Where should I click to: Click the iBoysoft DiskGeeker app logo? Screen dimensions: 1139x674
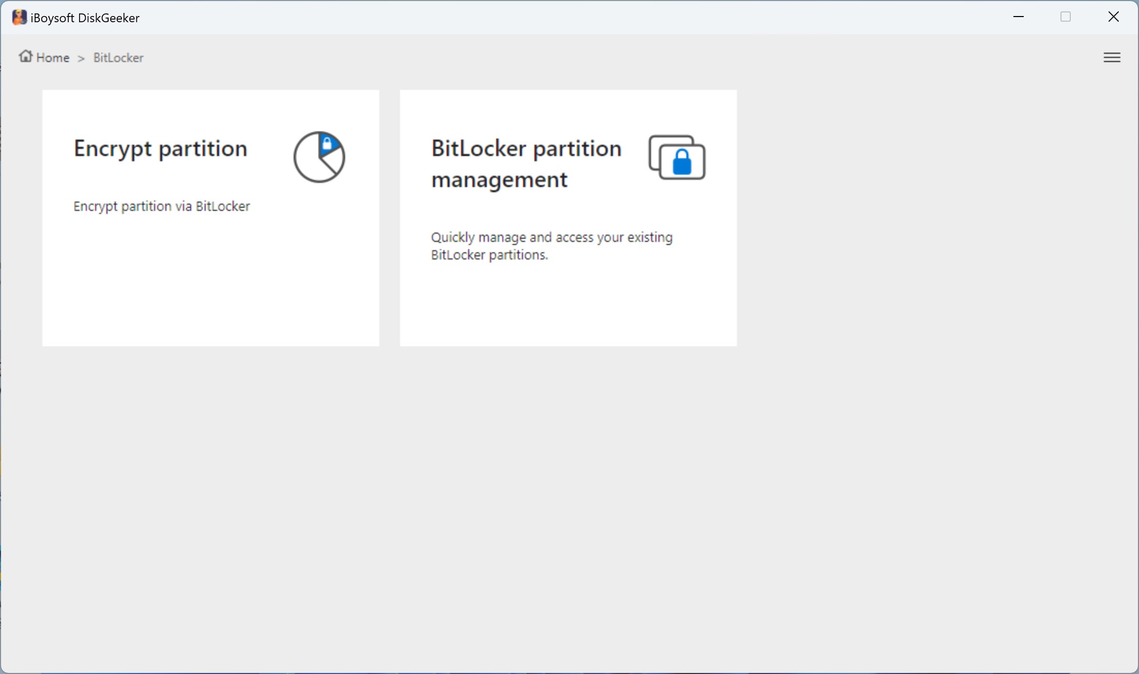[x=20, y=18]
